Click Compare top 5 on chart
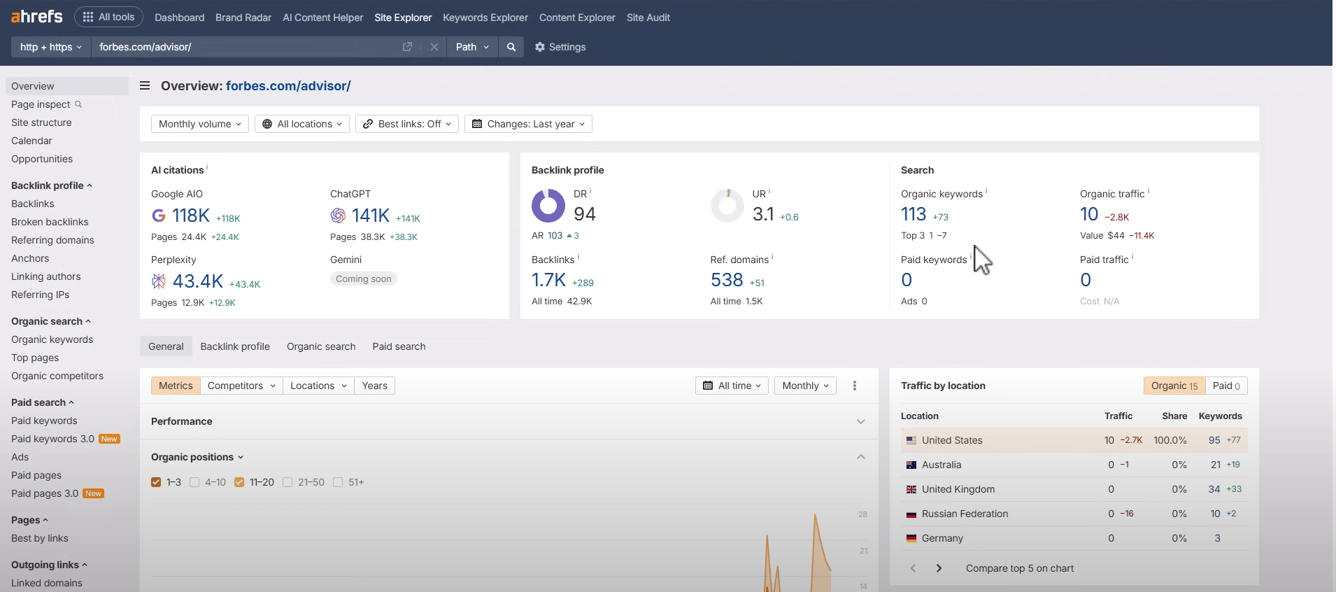The width and height of the screenshot is (1336, 592). point(1020,568)
